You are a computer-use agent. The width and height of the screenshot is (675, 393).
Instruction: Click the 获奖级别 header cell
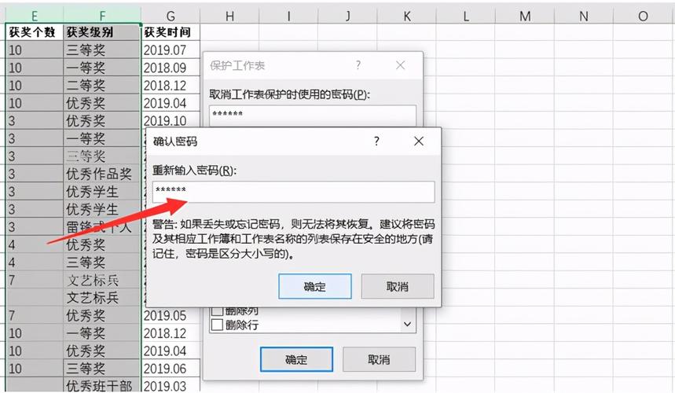(102, 32)
